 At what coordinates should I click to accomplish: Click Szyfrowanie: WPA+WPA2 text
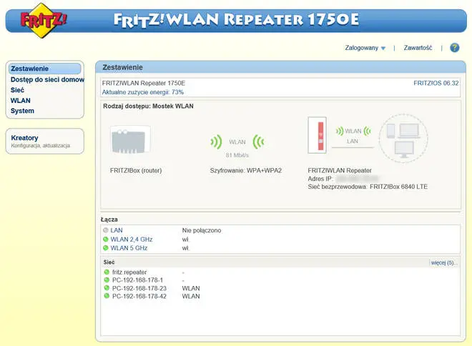click(245, 170)
